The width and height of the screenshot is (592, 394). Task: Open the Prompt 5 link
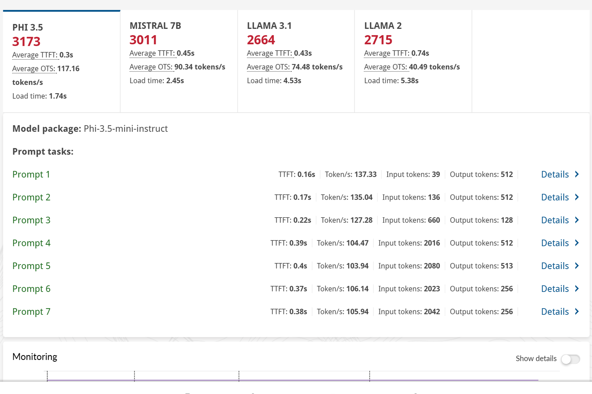(31, 266)
